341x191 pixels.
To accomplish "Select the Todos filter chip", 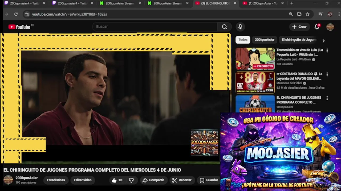I will tap(243, 40).
